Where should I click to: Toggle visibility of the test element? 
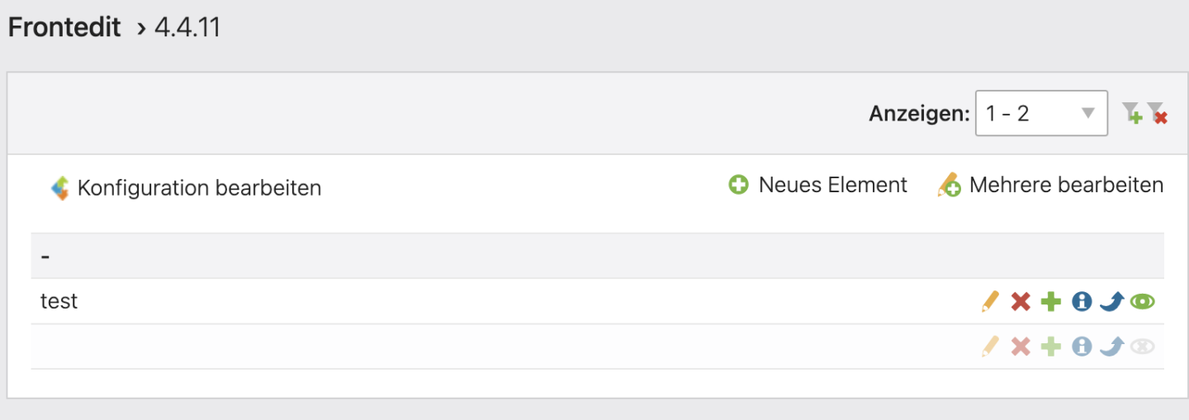(1143, 302)
